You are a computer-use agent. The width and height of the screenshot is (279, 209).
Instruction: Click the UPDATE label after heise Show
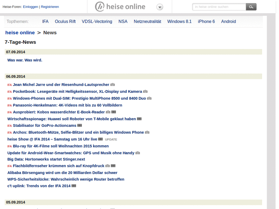111,140
